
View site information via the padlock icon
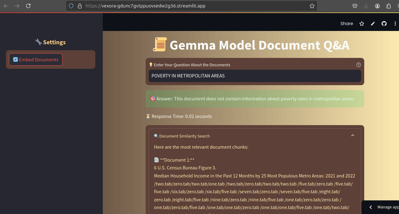[x=79, y=6]
